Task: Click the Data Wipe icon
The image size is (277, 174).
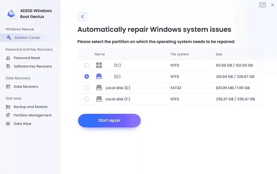Action: point(9,124)
